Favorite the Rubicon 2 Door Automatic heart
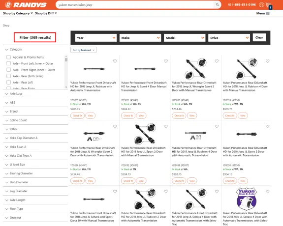The image size is (283, 226). tap(166, 192)
